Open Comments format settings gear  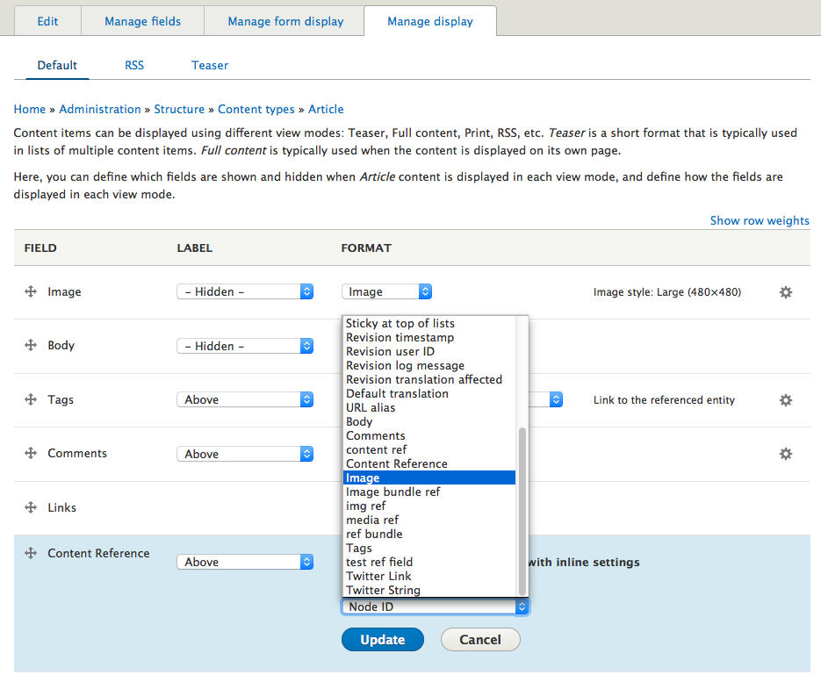click(x=786, y=454)
